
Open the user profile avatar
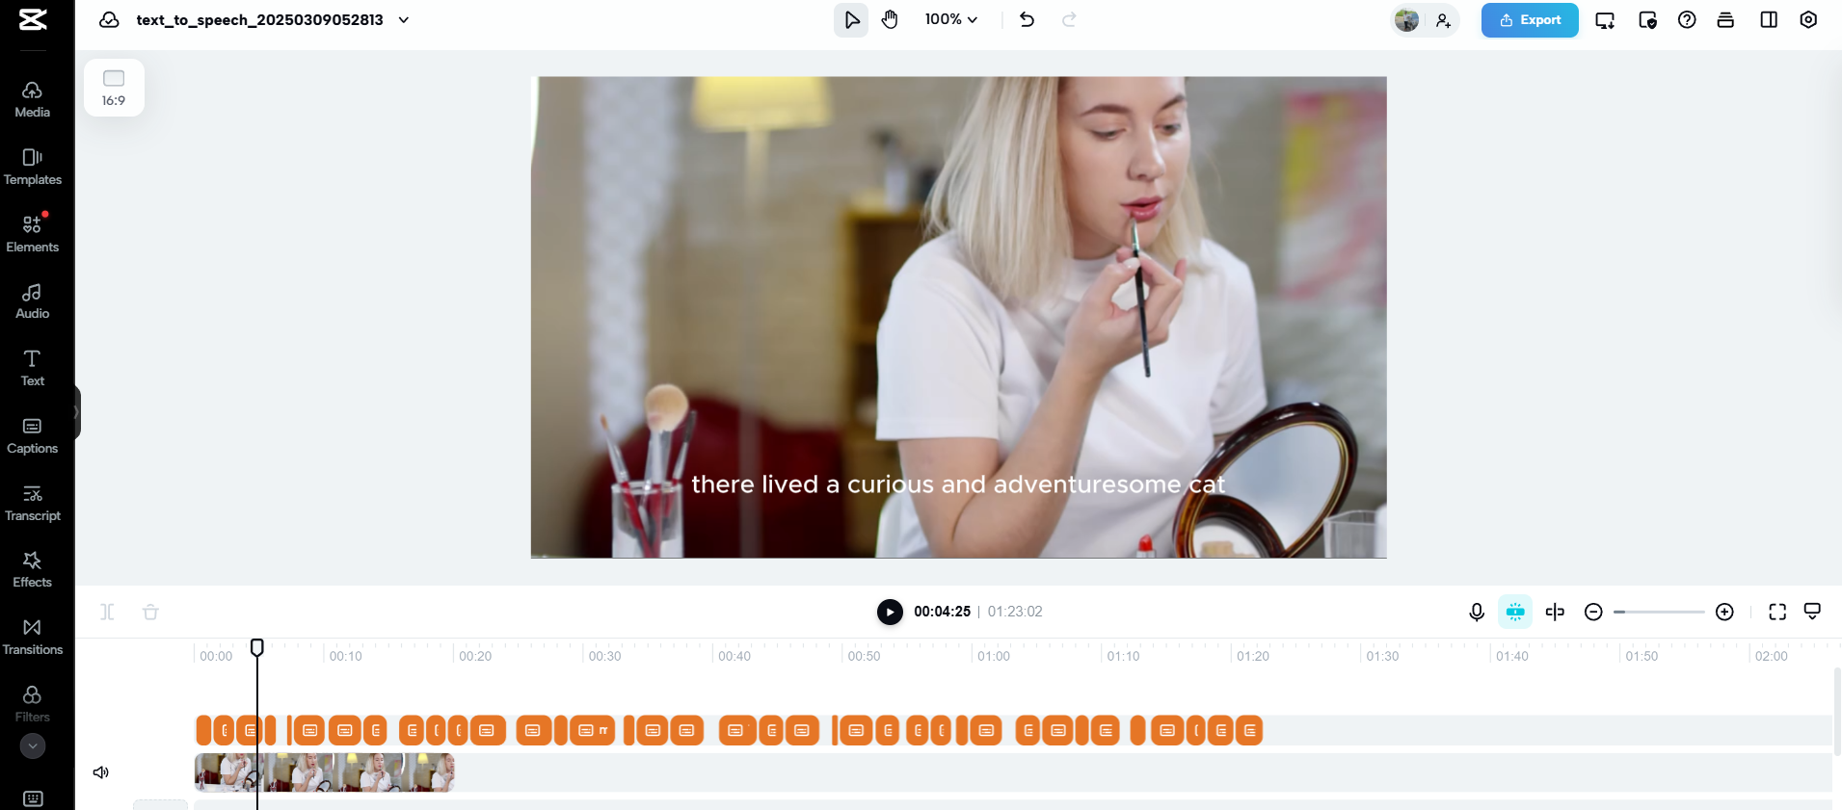(1407, 19)
